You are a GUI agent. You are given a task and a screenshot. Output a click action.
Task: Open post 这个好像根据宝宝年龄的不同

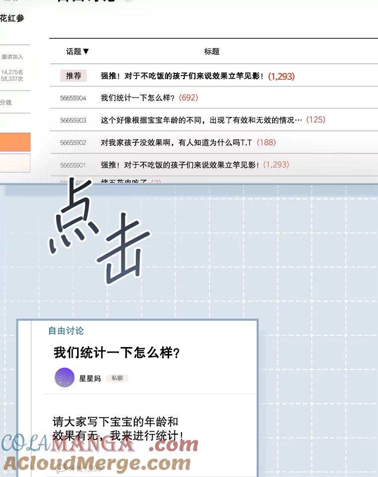click(201, 120)
